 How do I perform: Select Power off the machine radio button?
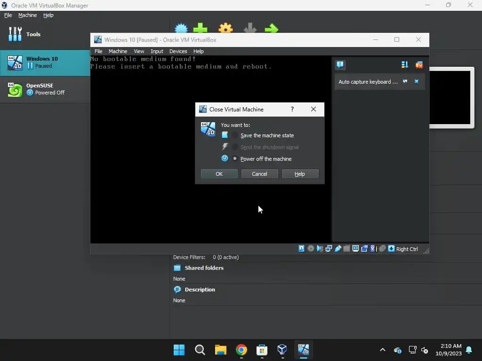[x=235, y=158]
